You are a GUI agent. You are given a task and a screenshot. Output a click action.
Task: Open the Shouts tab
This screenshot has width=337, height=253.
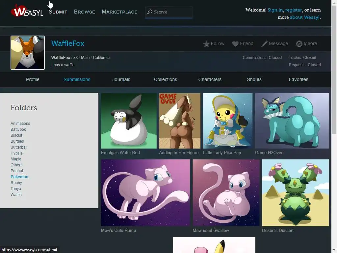(x=254, y=79)
